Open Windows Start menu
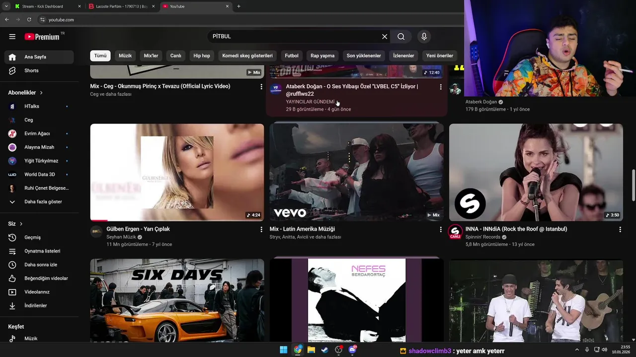Screen dimensions: 636x357 (283, 350)
